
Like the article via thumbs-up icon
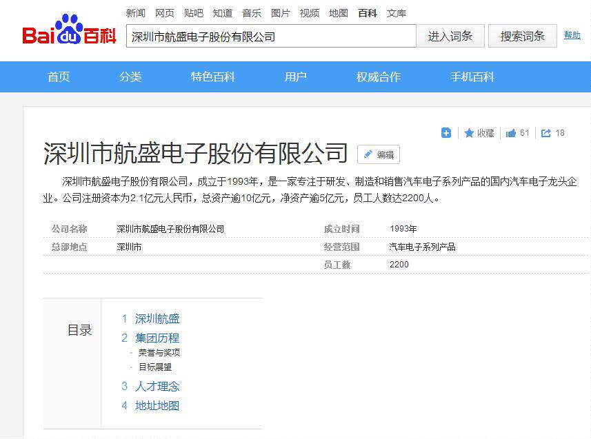pyautogui.click(x=511, y=133)
